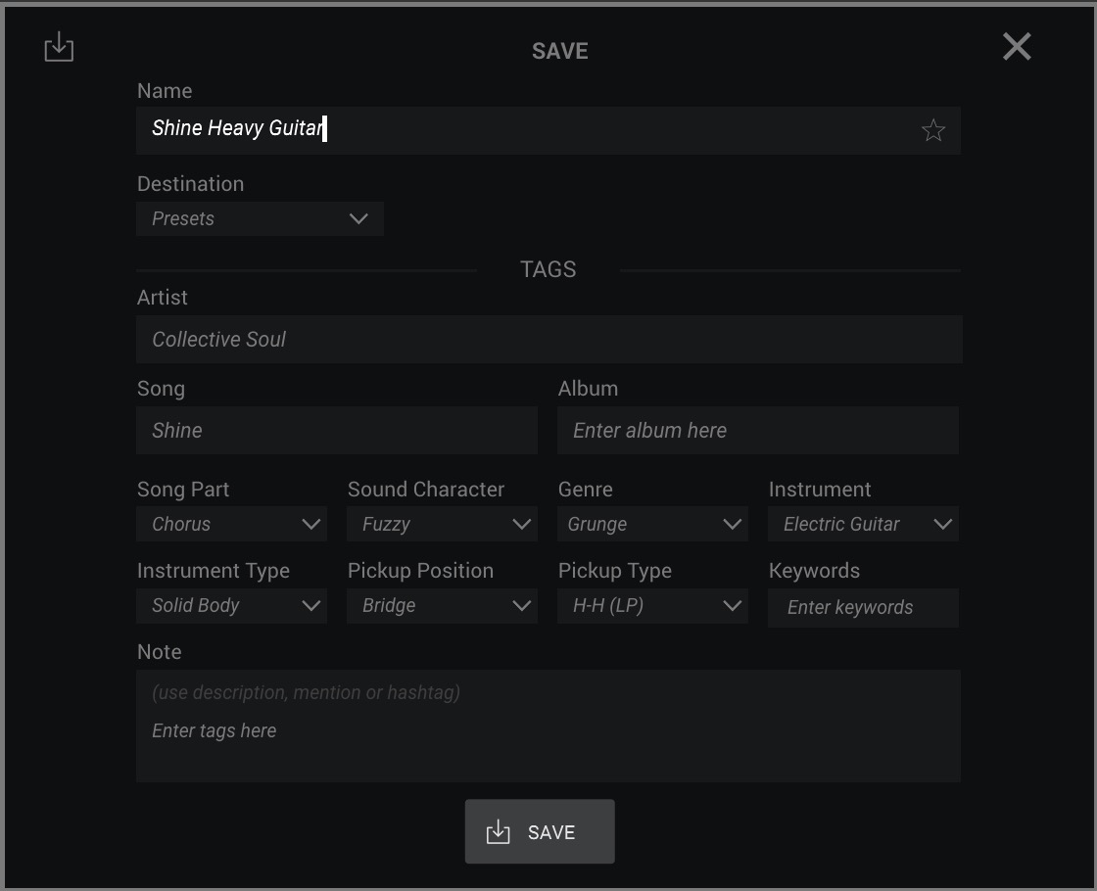Toggle the favorite star in the Name field
This screenshot has width=1097, height=891.
(933, 130)
